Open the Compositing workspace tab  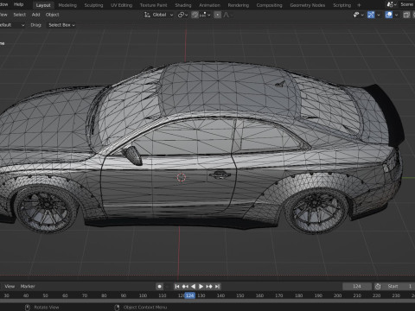(x=269, y=5)
